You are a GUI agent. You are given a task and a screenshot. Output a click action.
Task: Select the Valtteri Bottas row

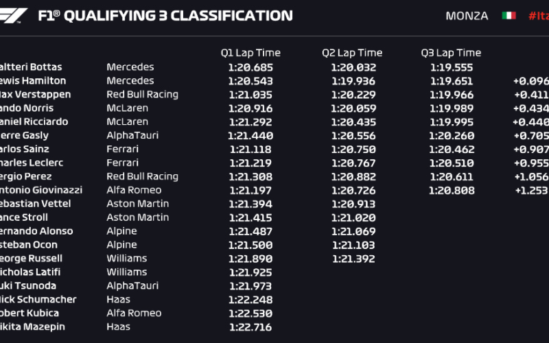point(274,67)
